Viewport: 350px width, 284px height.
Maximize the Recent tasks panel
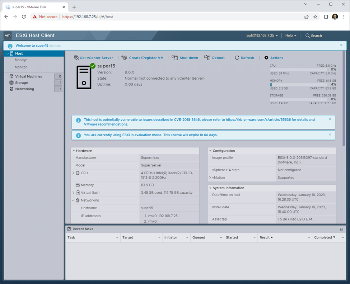coord(341,229)
